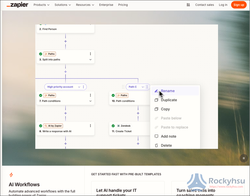Open three-dot menu on step 7 Path conditions
250x196 pixels.
click(90, 95)
